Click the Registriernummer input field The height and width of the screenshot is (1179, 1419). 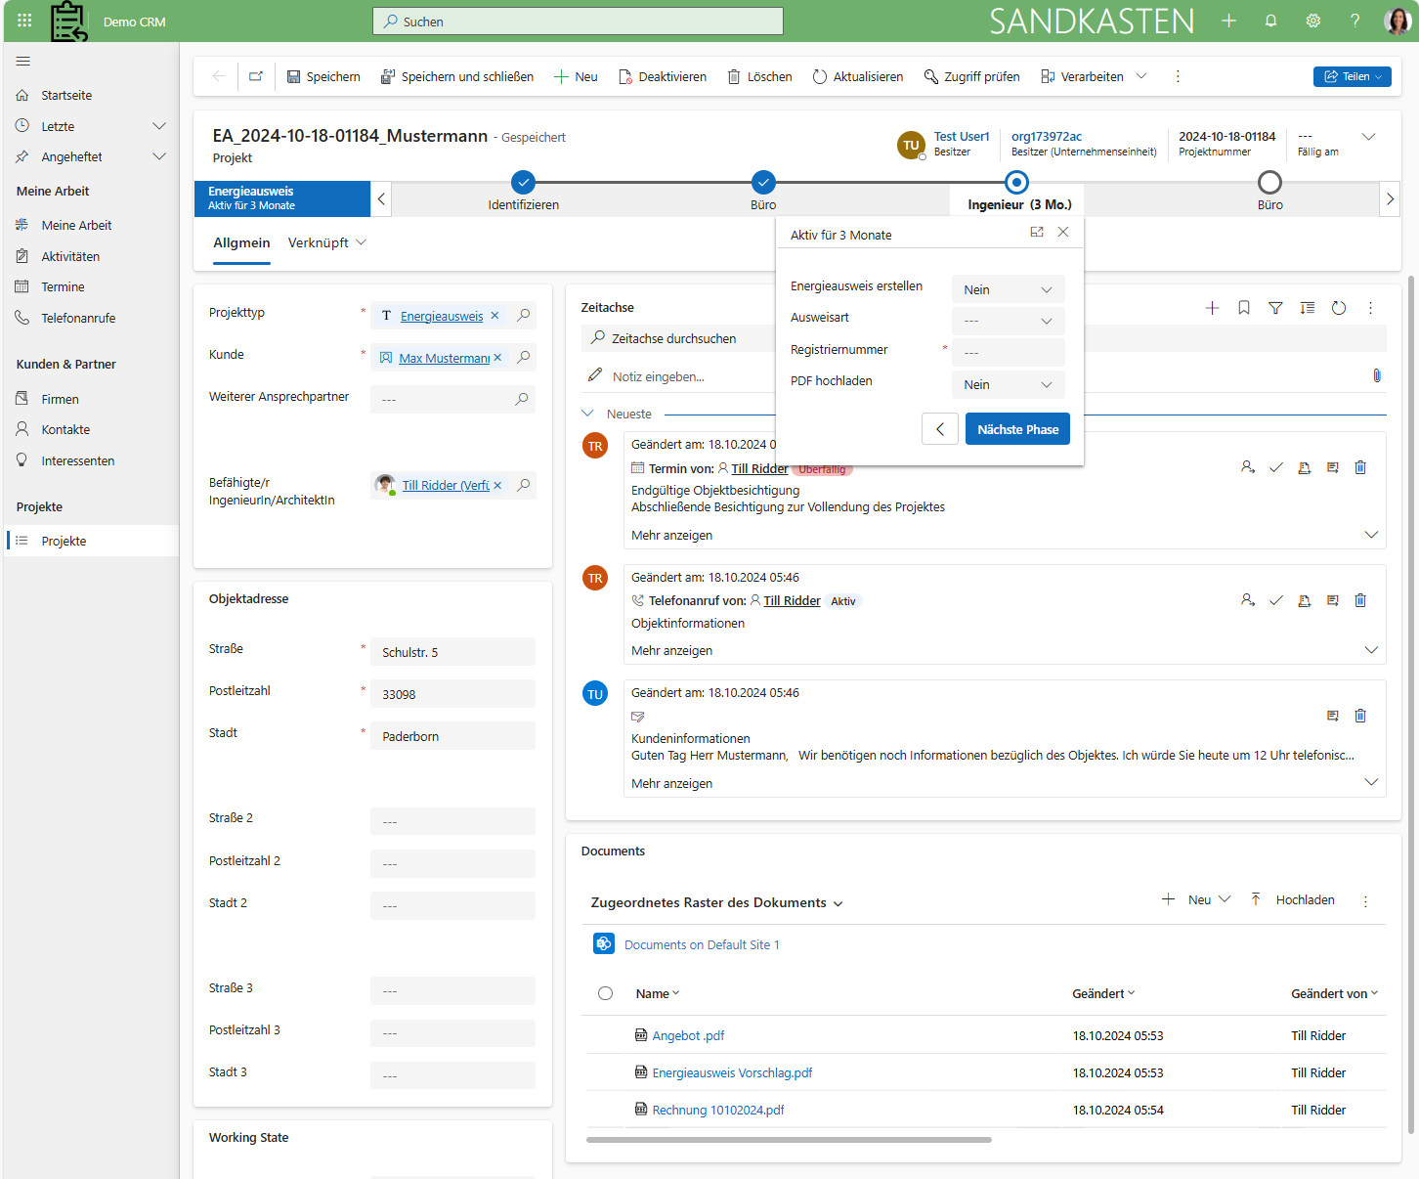[x=1008, y=352]
